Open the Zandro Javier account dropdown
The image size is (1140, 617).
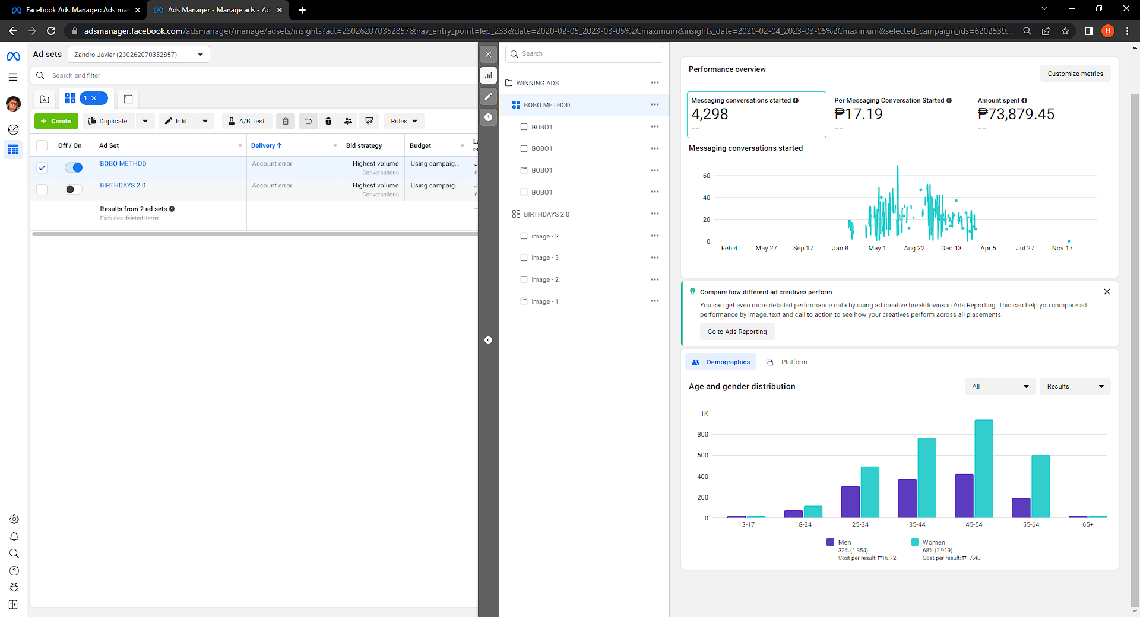pos(138,55)
